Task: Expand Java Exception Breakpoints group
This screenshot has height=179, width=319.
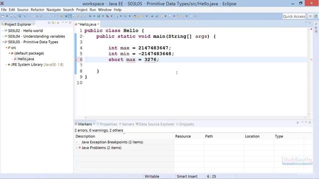Action: (x=77, y=142)
